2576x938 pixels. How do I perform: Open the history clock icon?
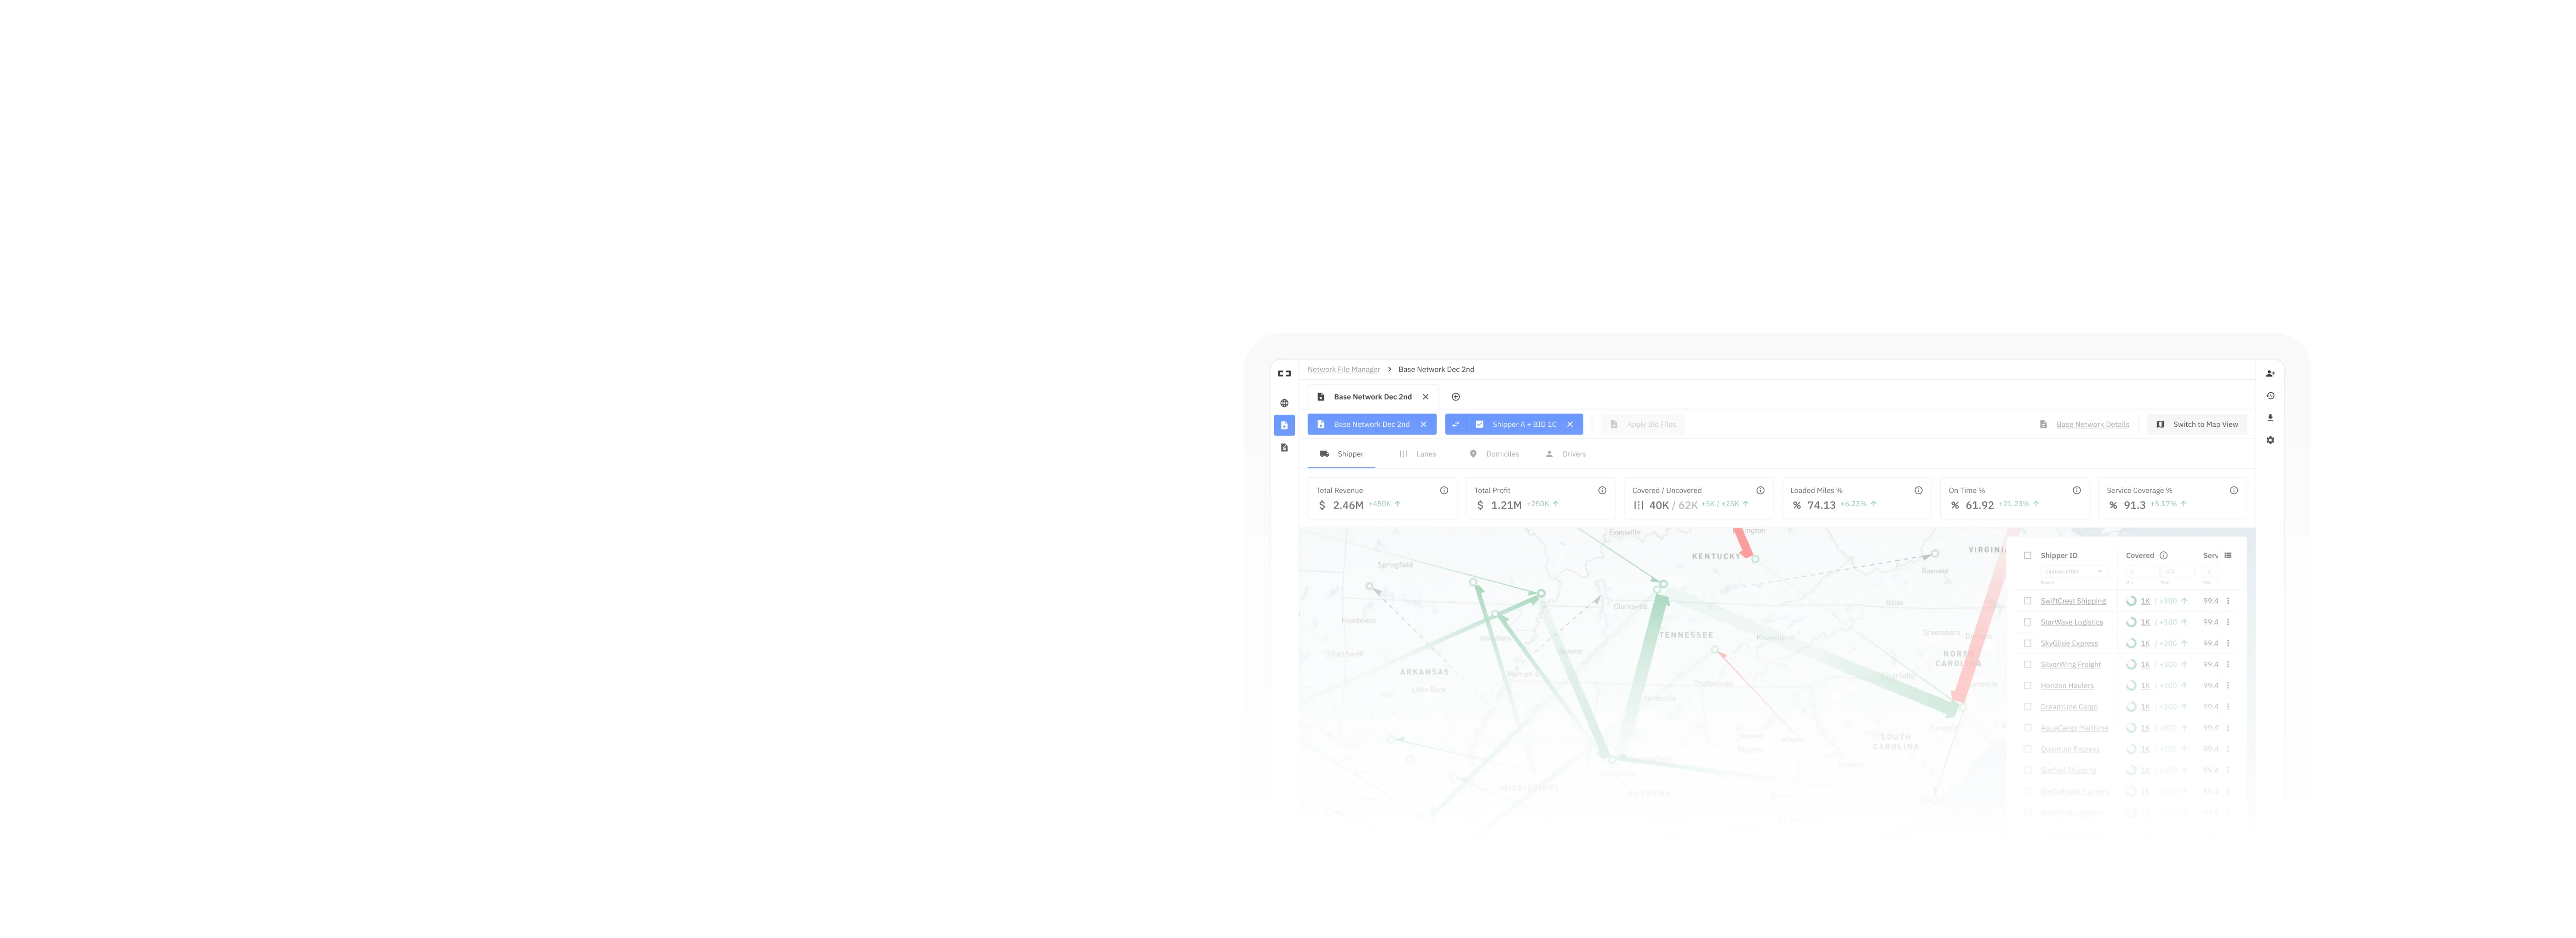pos(2270,396)
